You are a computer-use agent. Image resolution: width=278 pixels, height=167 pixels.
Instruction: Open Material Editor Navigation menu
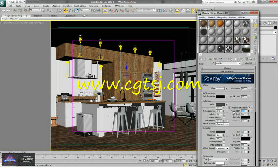(222, 17)
